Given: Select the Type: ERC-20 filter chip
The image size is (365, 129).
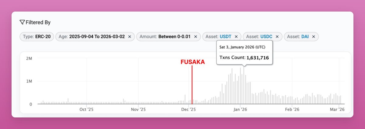Looking at the screenshot, I should [x=37, y=37].
